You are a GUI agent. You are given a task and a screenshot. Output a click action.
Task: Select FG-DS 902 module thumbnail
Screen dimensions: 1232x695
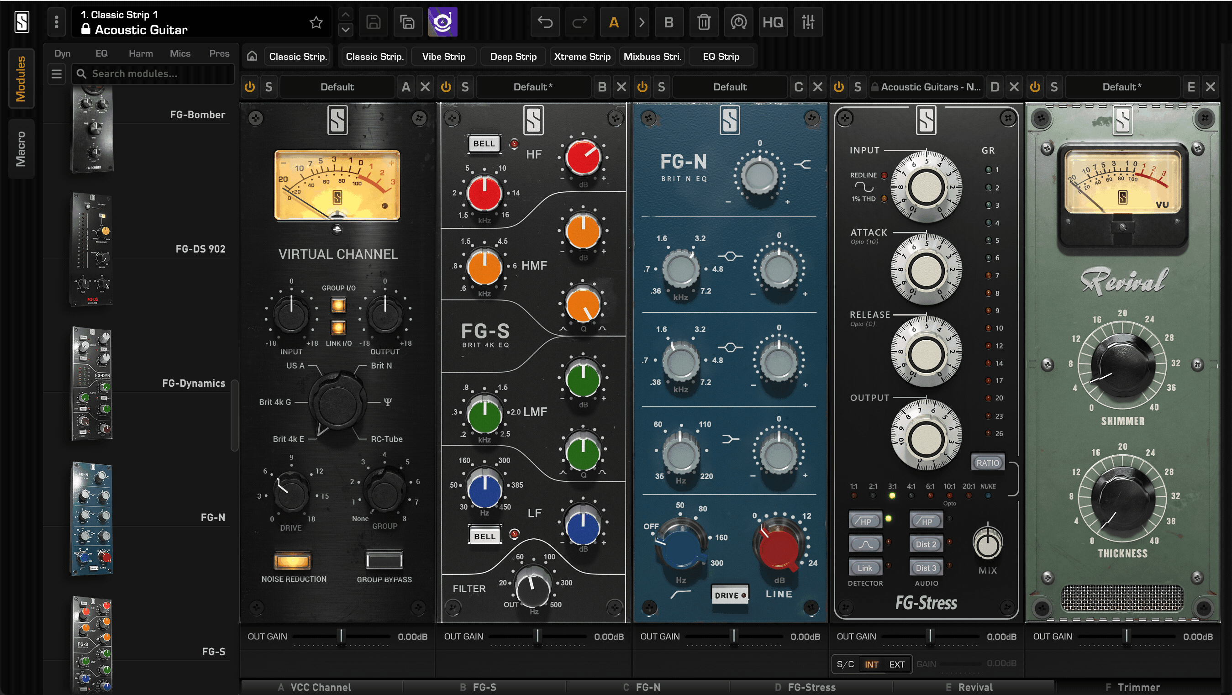point(91,249)
